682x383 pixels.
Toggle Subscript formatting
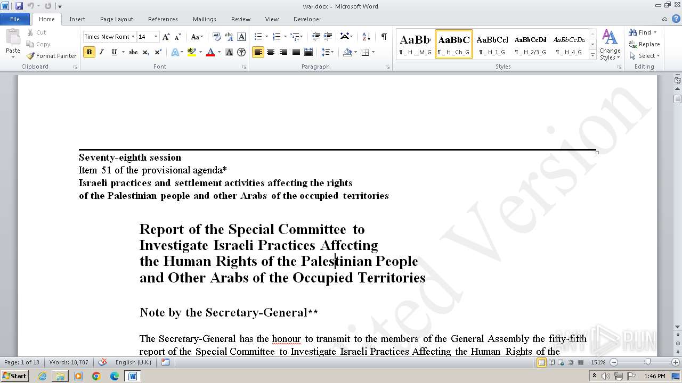(146, 52)
